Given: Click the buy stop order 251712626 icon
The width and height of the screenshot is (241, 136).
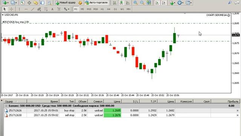Looking at the screenshot, I should tap(6, 111).
